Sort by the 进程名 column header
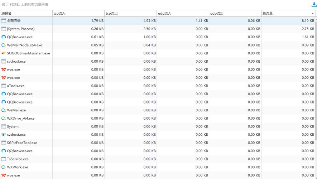317x179 pixels. coord(26,13)
